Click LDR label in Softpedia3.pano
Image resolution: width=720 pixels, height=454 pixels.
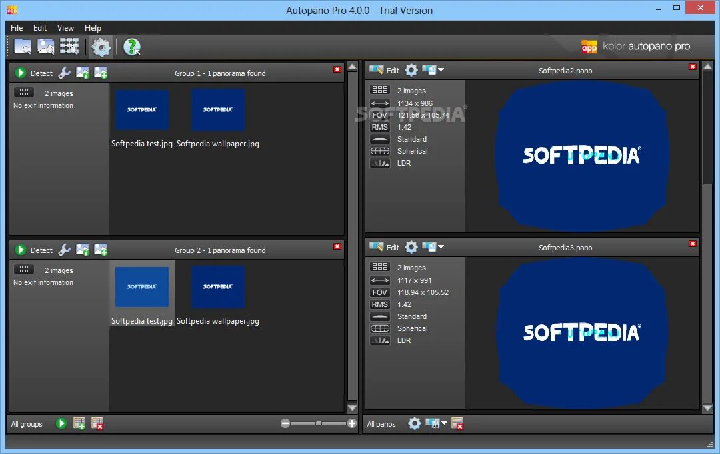(x=403, y=340)
